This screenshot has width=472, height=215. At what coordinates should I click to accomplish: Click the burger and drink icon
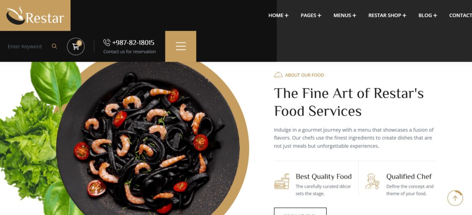pos(282,181)
